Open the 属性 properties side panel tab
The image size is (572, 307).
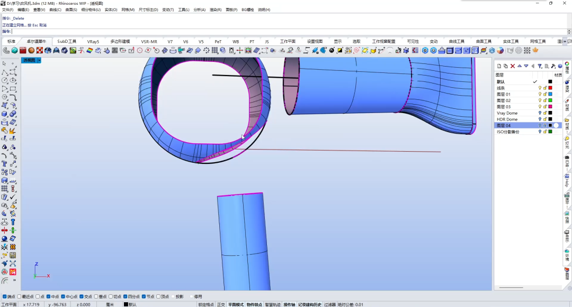[567, 68]
